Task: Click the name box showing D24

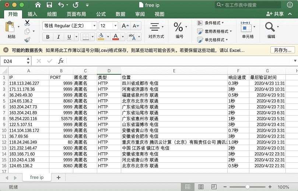Action: pos(13,61)
